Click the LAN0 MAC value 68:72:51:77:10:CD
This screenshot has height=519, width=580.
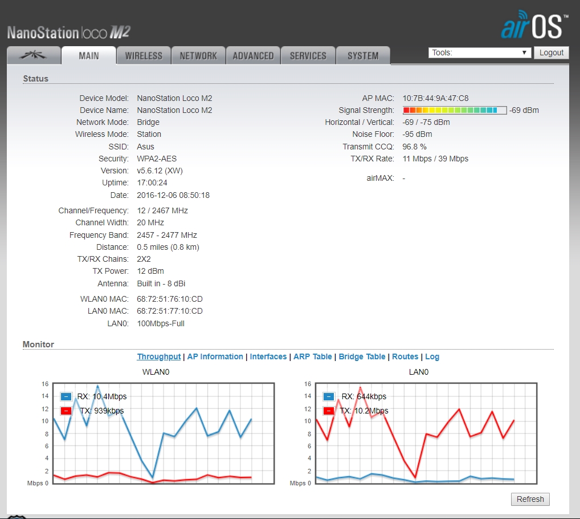pos(170,311)
